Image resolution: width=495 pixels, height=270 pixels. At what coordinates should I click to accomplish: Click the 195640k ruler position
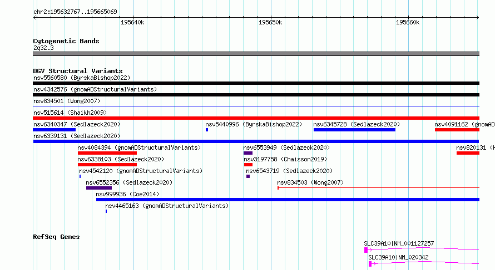pos(132,22)
